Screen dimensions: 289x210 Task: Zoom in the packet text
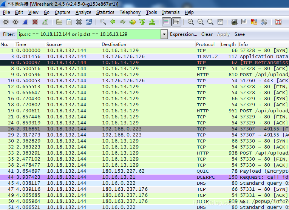tap(190, 22)
